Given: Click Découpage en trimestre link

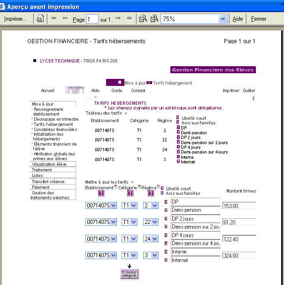Looking at the screenshot, I should (x=56, y=119).
